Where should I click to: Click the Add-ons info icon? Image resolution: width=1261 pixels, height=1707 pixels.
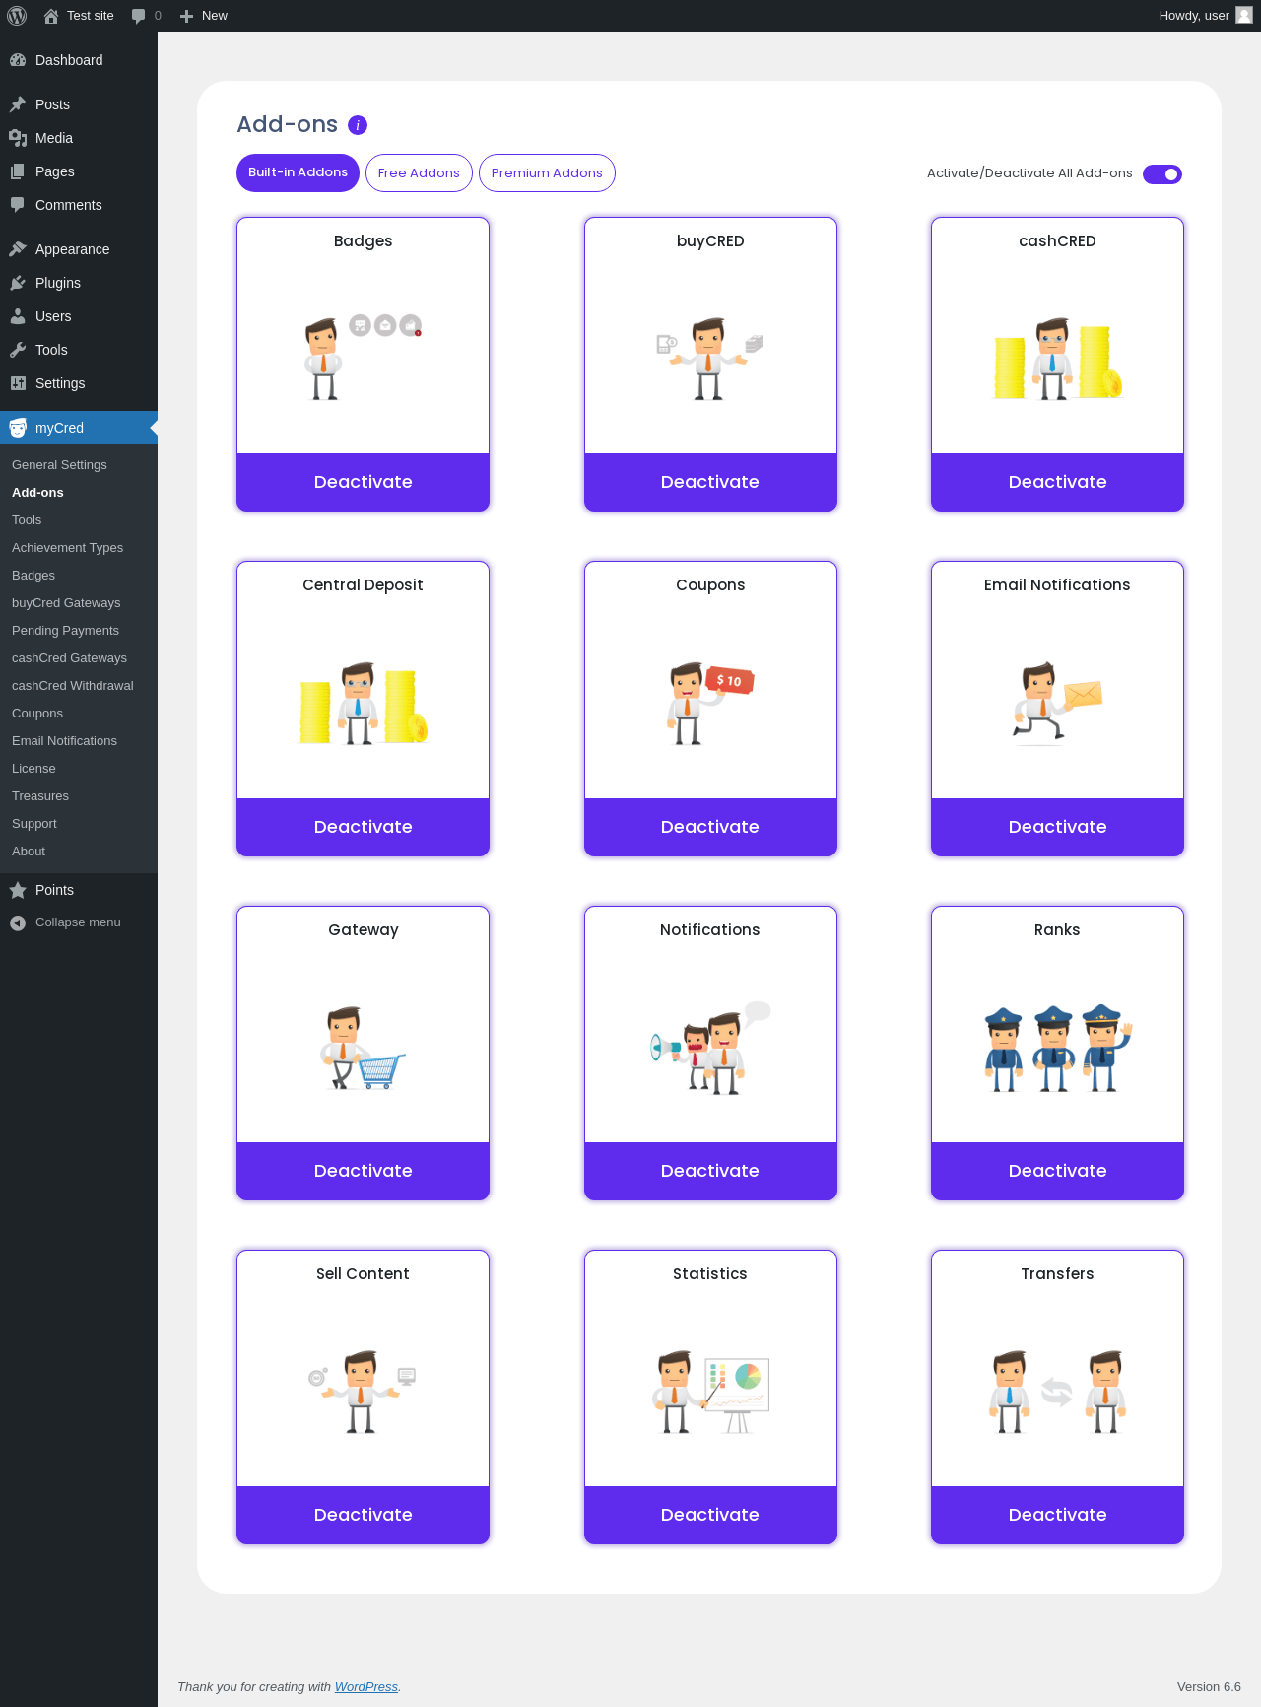coord(358,125)
